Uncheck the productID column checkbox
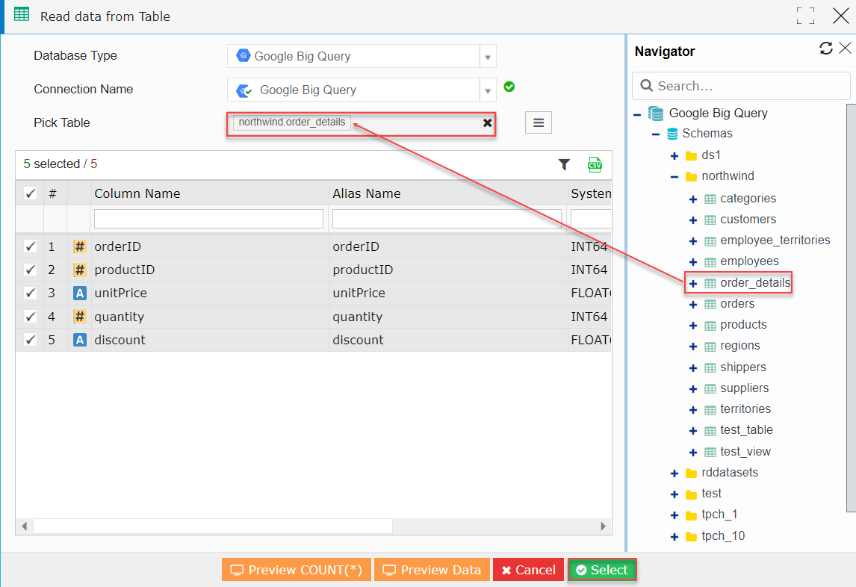 point(30,270)
